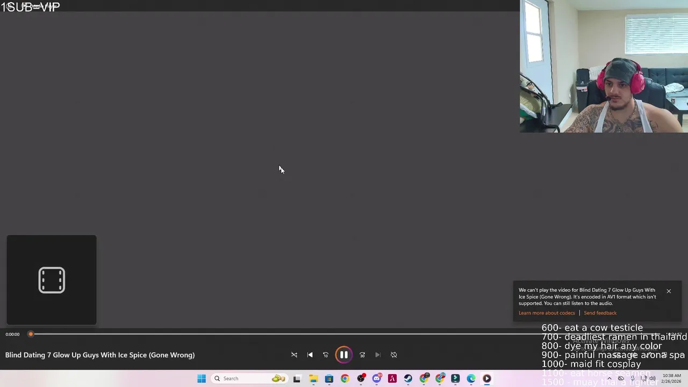Open File Explorer from the taskbar
The height and width of the screenshot is (387, 688).
[x=313, y=378]
